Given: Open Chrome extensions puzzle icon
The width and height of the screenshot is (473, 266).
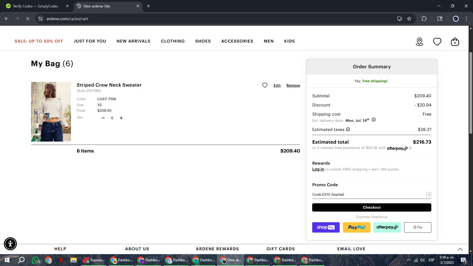Looking at the screenshot, I should point(424,19).
